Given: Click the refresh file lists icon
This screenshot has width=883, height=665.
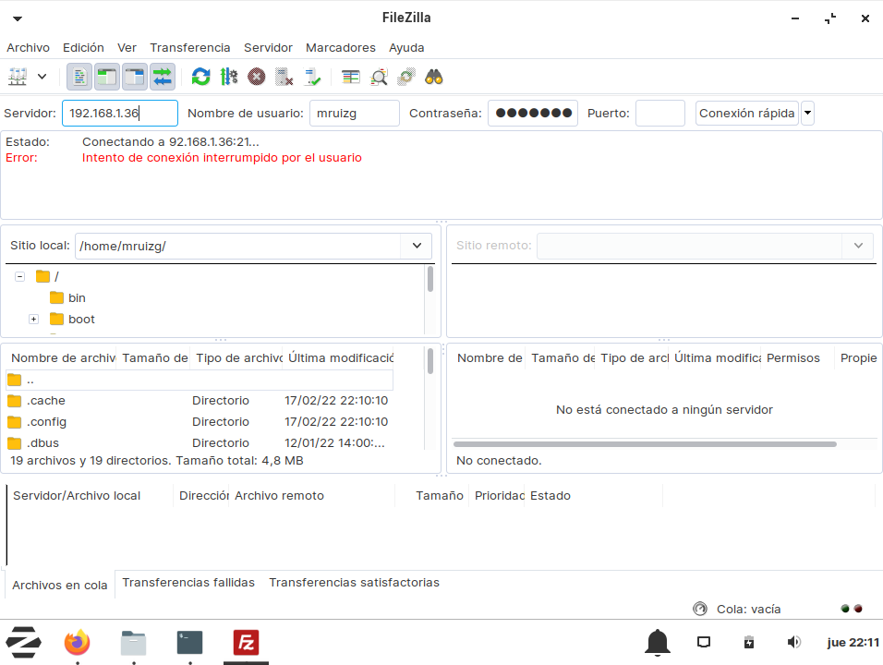Looking at the screenshot, I should click(x=200, y=77).
